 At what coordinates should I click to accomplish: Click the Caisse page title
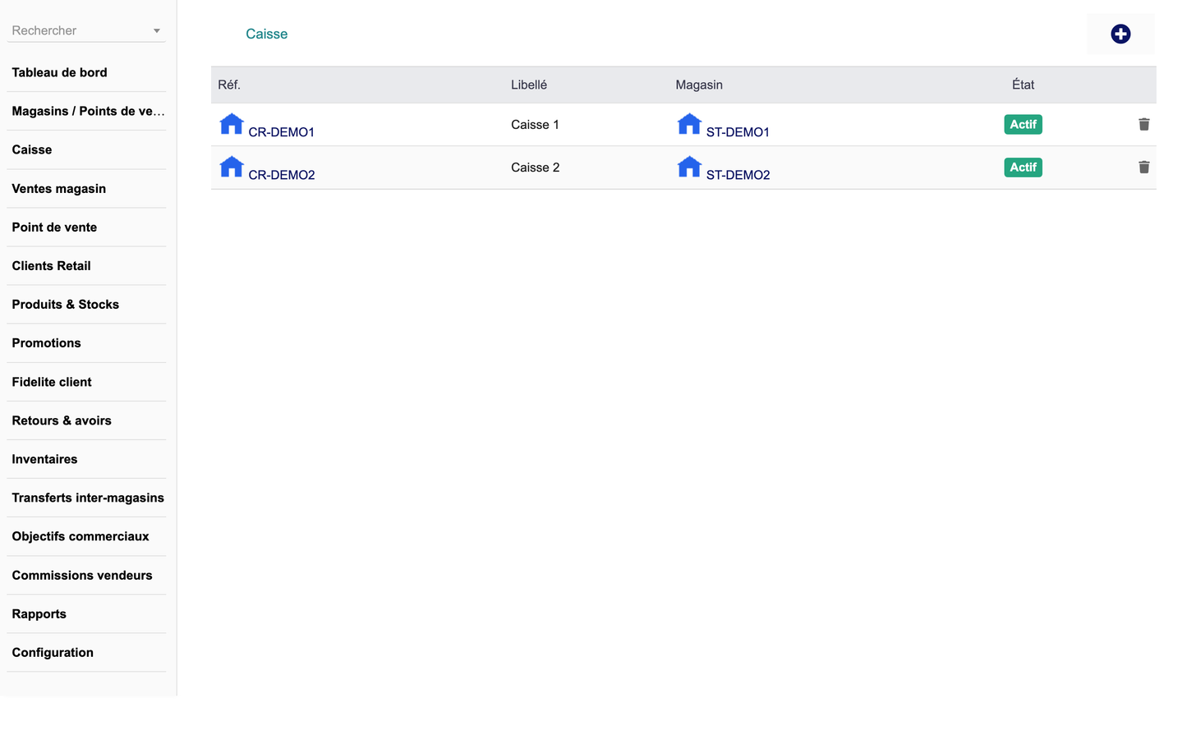(266, 34)
